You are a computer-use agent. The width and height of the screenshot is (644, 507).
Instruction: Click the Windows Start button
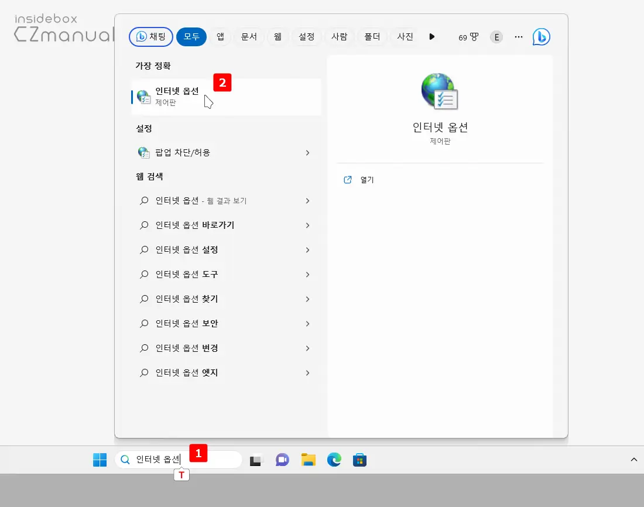pos(100,460)
